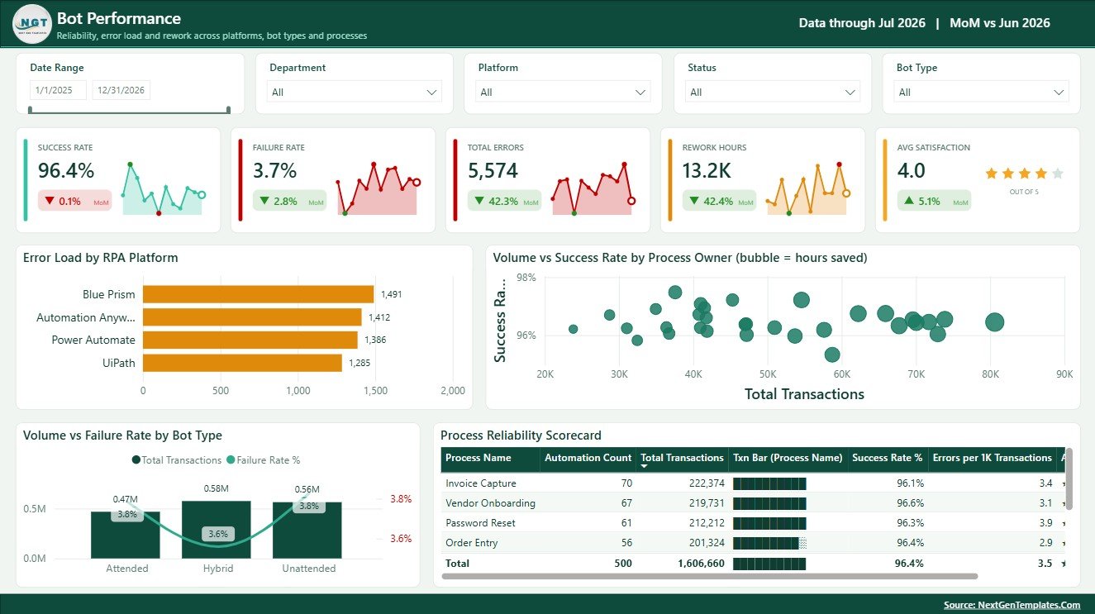Click the Order Entry transaction data bar
Image resolution: width=1095 pixels, height=614 pixels.
(769, 543)
